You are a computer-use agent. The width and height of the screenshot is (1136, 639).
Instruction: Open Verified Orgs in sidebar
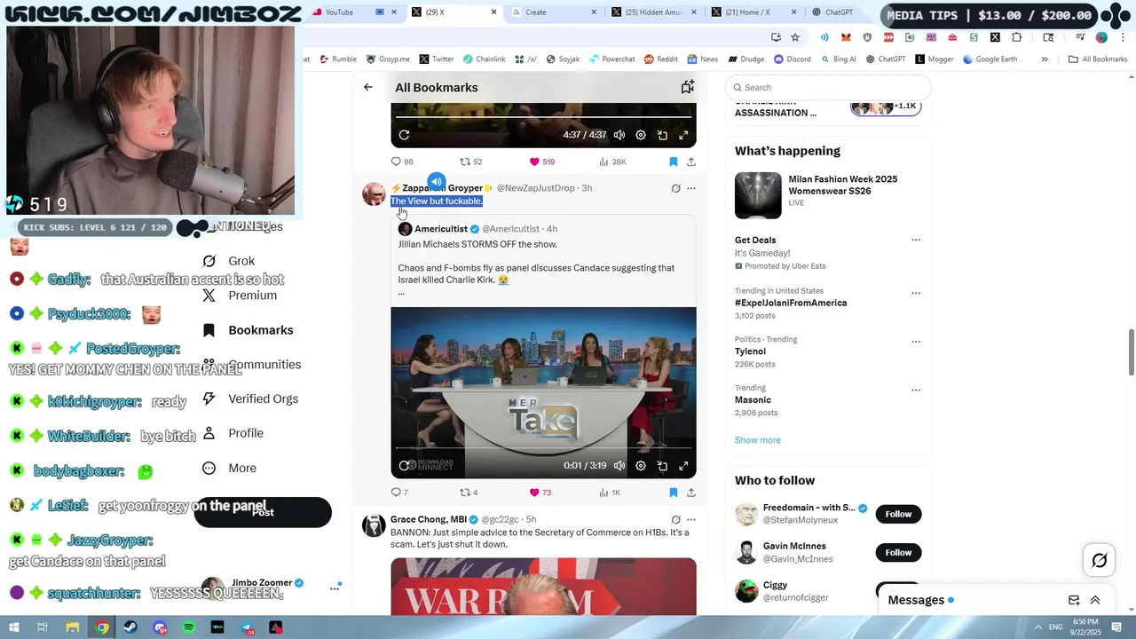(250, 399)
